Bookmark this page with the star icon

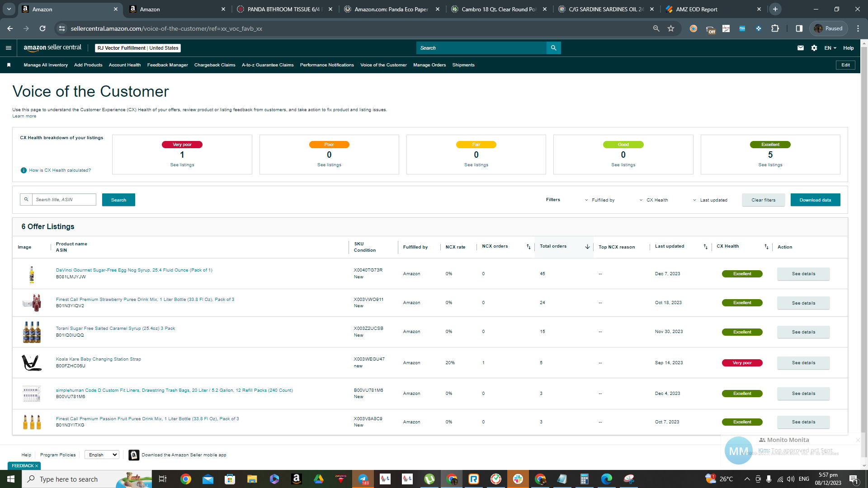pyautogui.click(x=671, y=28)
